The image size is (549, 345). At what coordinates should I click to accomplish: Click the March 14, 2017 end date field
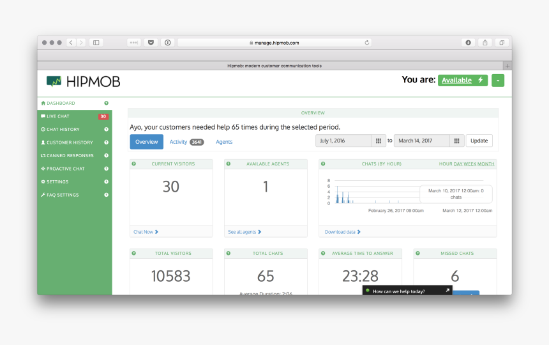coord(422,141)
